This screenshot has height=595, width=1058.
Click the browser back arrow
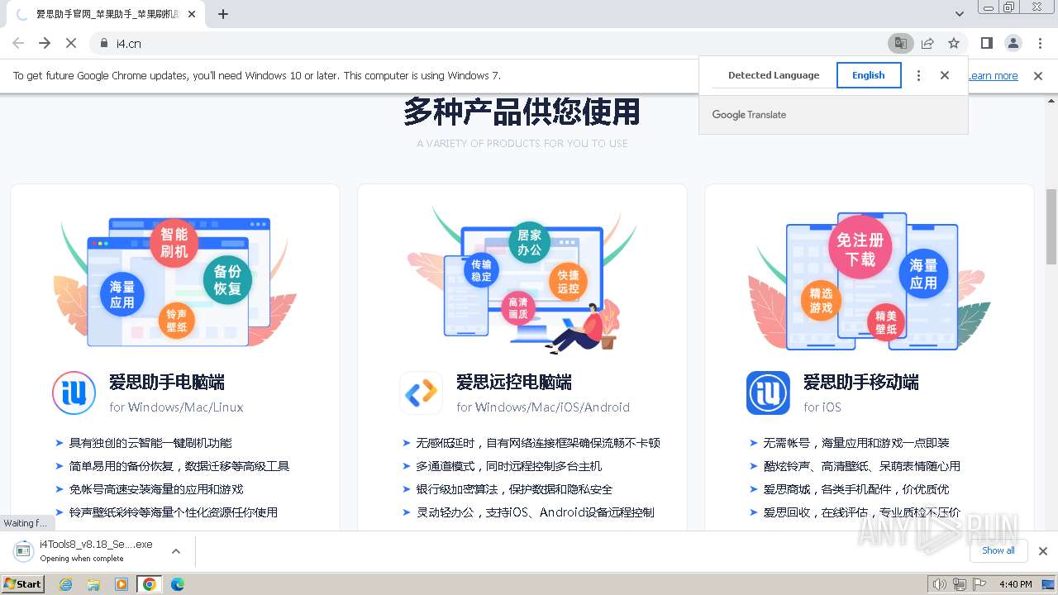18,43
